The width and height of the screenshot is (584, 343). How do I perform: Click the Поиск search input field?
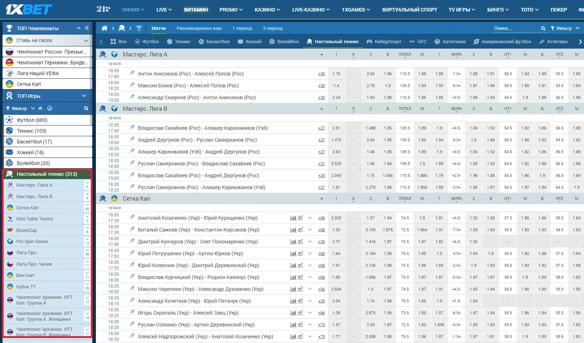tap(515, 28)
